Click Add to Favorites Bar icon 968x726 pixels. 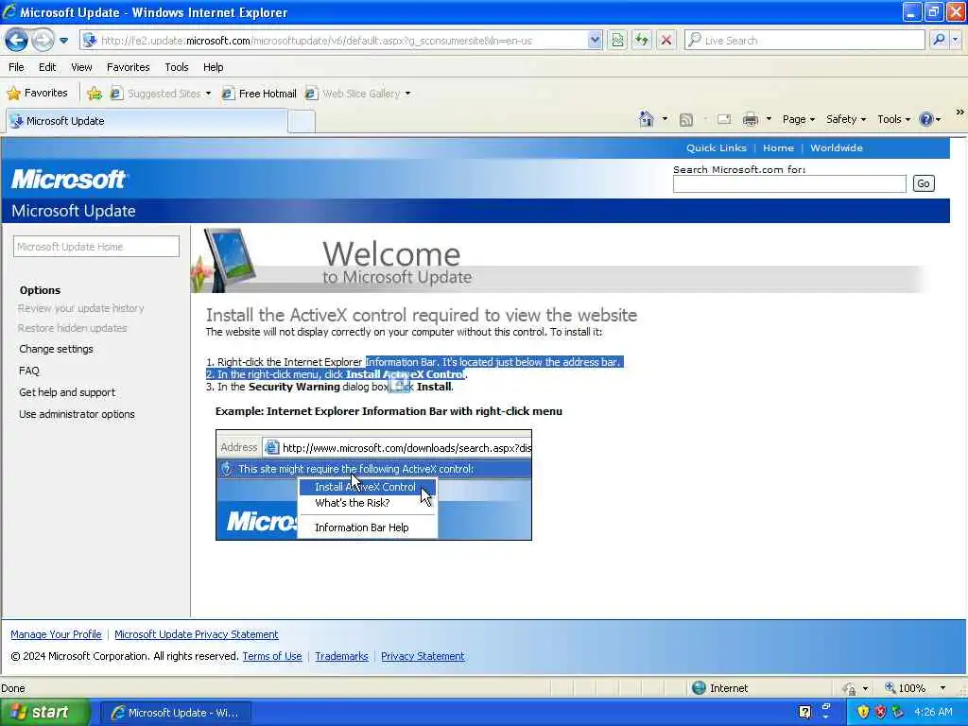(95, 94)
